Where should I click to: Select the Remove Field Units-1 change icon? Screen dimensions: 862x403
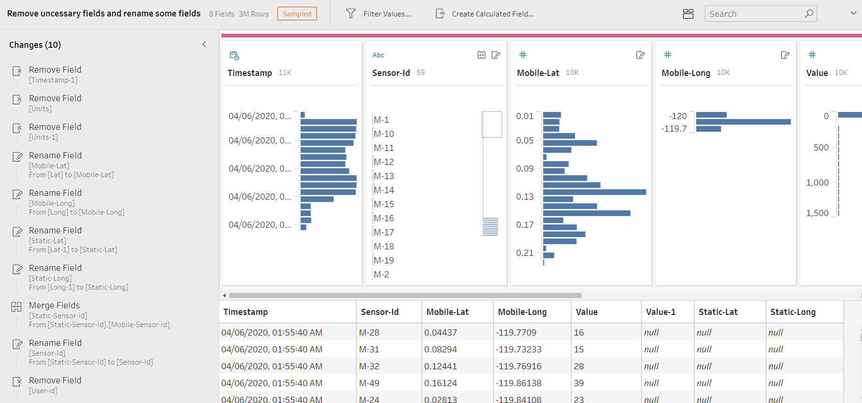click(17, 128)
